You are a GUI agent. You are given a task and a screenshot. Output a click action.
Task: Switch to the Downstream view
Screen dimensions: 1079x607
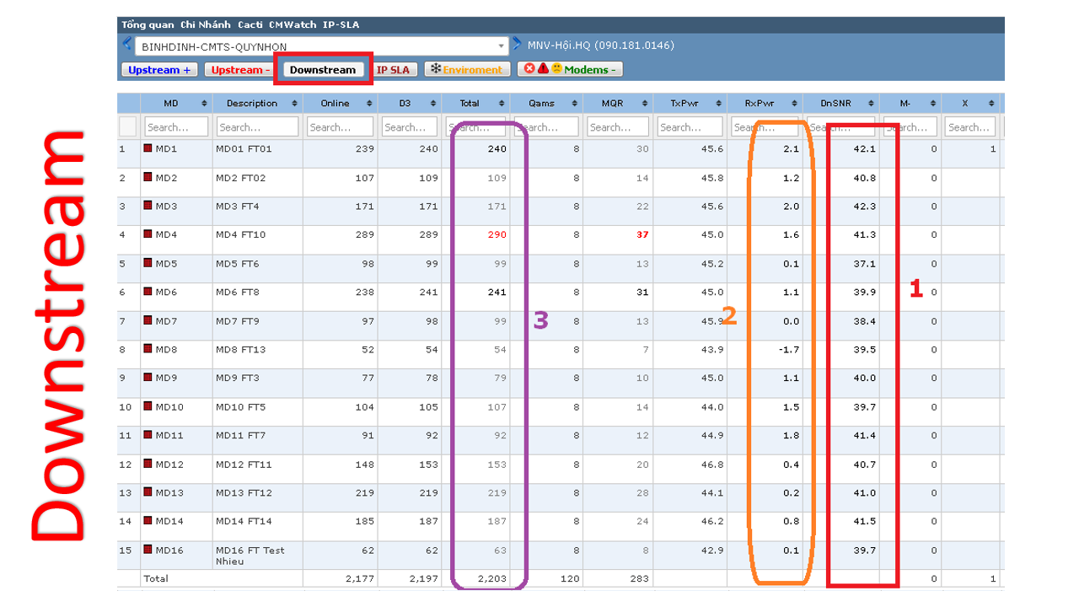[323, 70]
